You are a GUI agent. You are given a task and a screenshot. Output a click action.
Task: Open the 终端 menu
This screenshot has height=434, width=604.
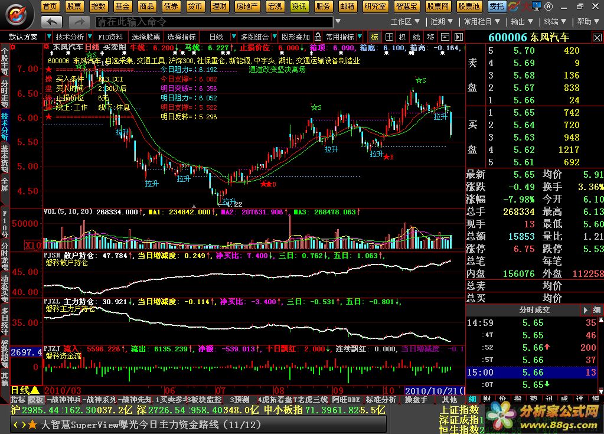[554, 22]
